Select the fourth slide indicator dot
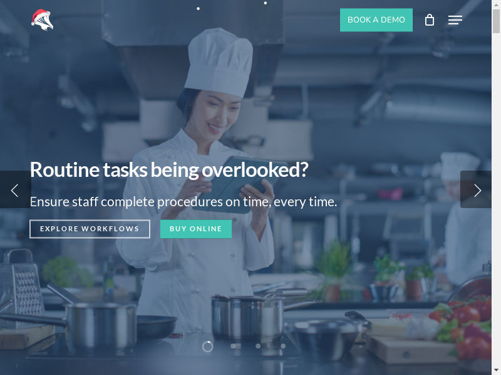501x375 pixels. pyautogui.click(x=283, y=346)
